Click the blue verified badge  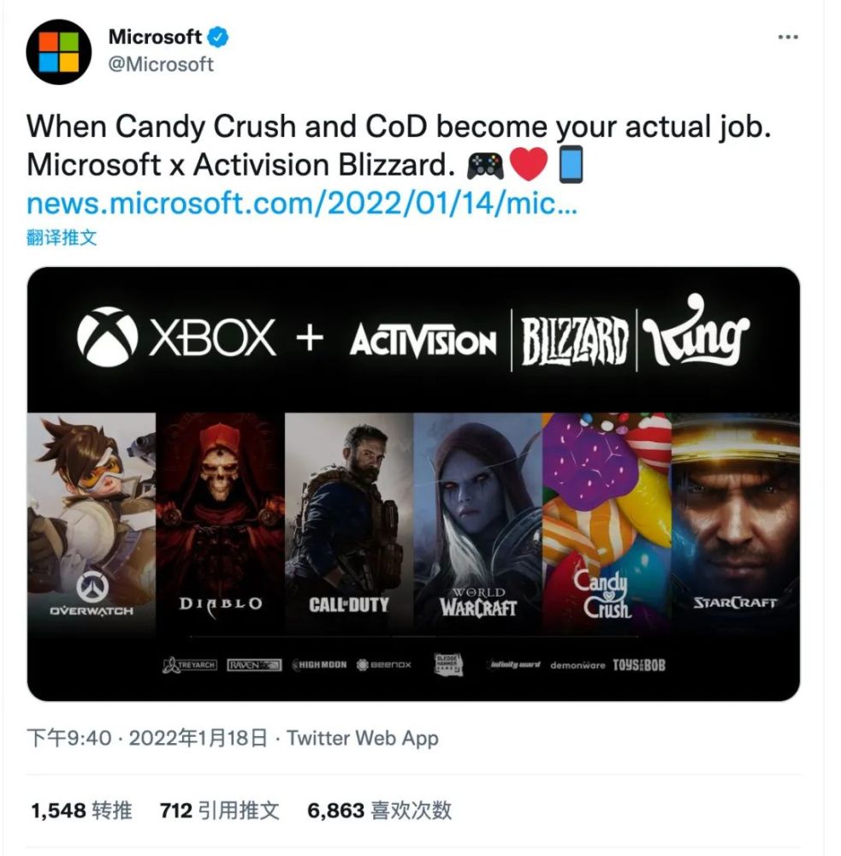(x=219, y=37)
